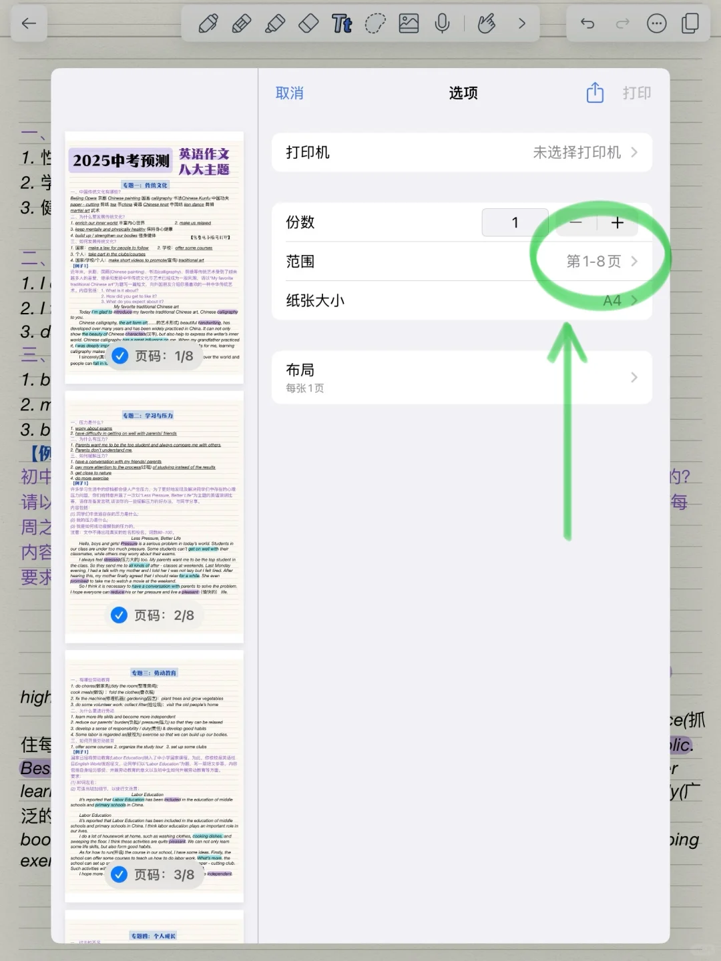
Task: Tap 取消 to cancel printing
Action: (290, 93)
